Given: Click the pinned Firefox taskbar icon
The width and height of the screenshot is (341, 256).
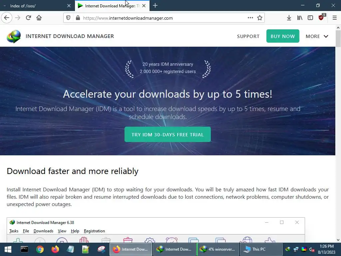Looking at the screenshot, I should tap(55, 249).
